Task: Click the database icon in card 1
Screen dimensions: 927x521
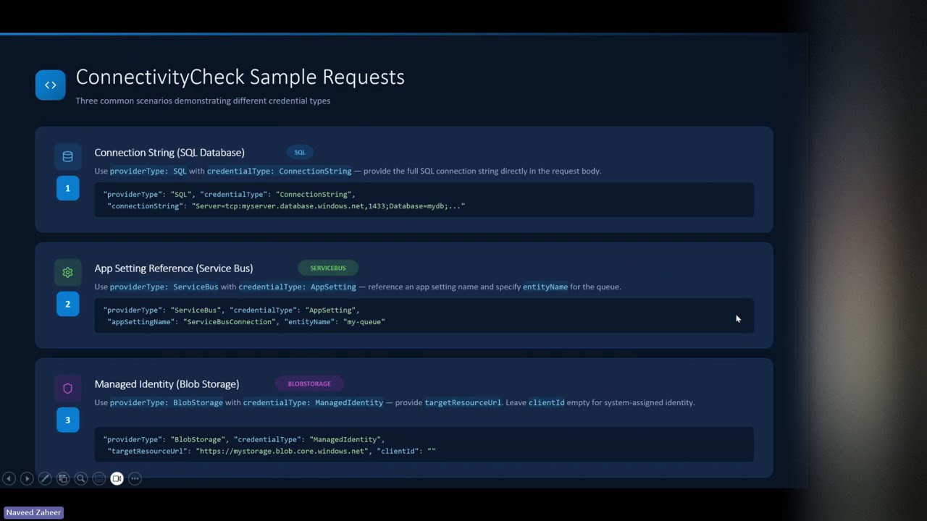Action: [x=67, y=156]
